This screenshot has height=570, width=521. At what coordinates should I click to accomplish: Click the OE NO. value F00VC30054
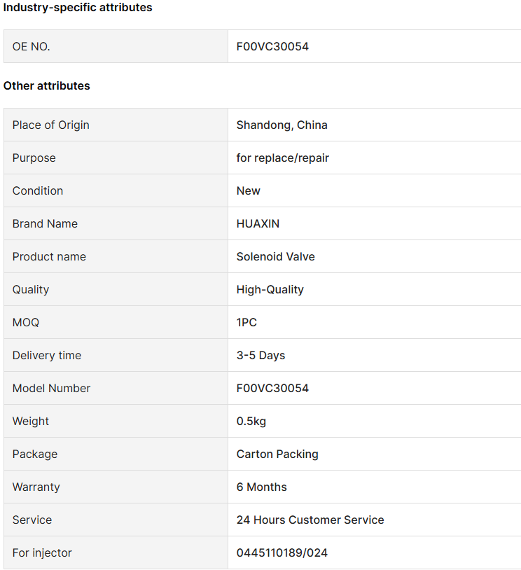(x=272, y=46)
